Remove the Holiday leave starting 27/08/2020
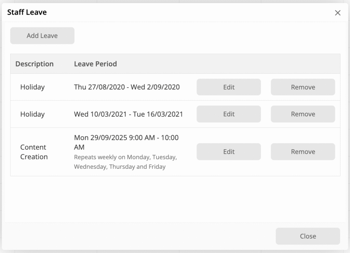 tap(303, 87)
